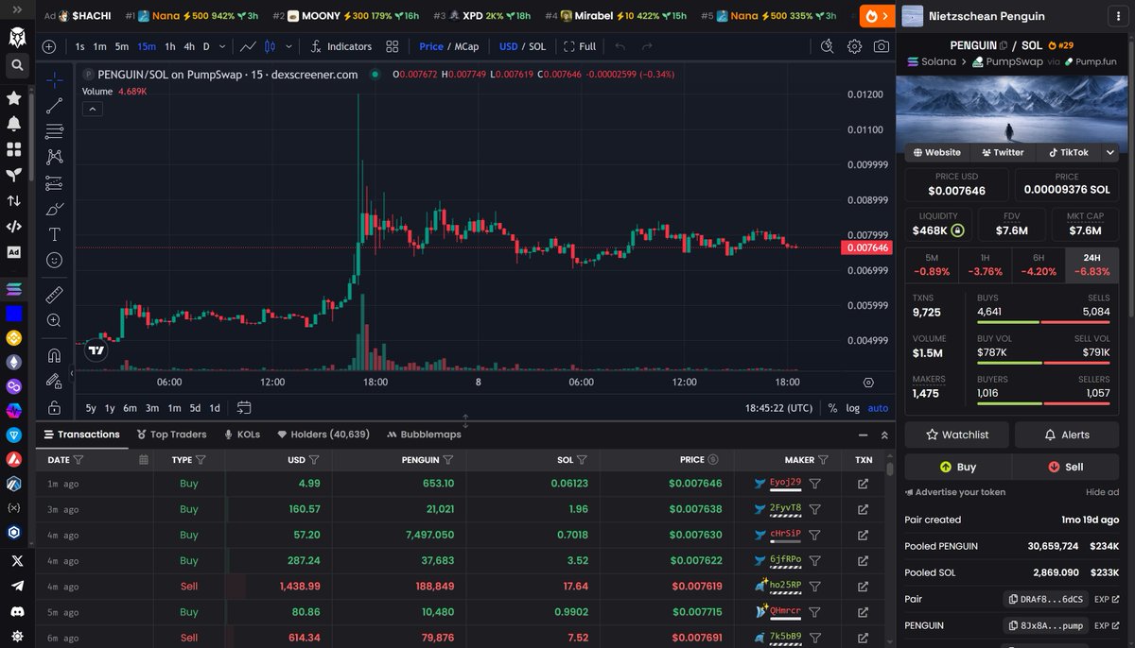Open the search magnifier in the left sidebar

tap(16, 65)
